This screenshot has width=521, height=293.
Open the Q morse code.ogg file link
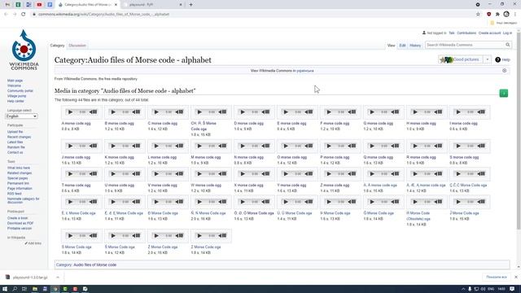coord(378,157)
